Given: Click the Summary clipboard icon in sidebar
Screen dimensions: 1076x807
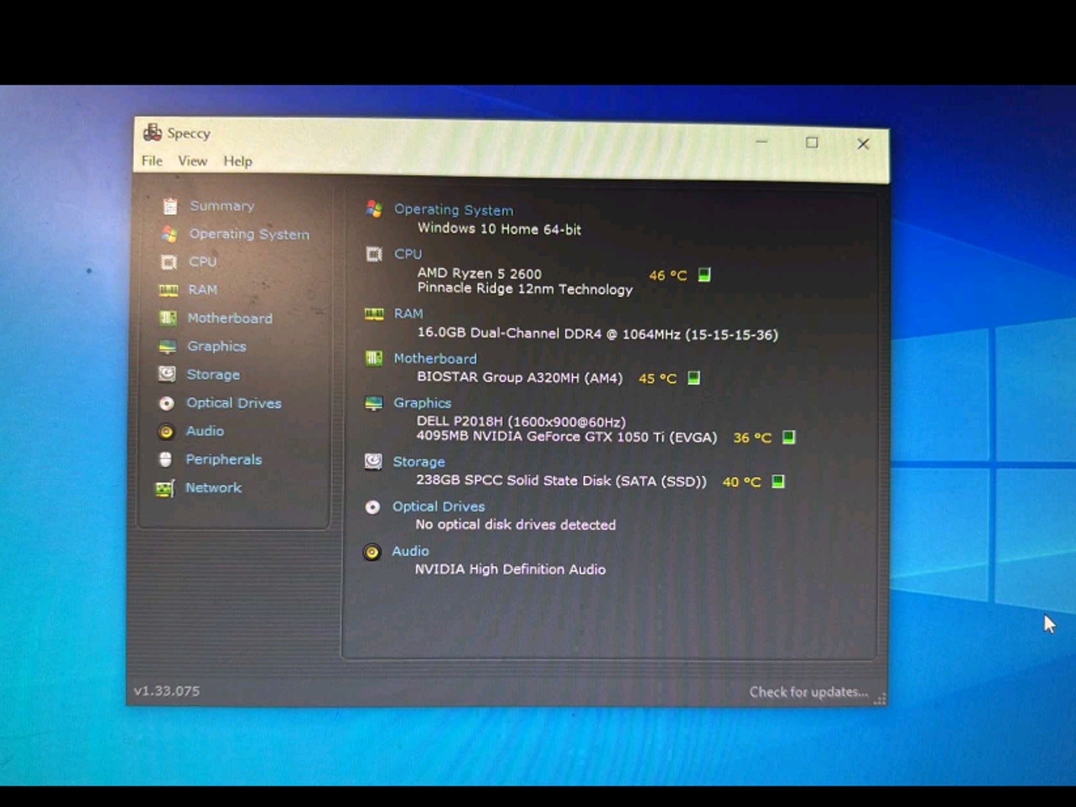Looking at the screenshot, I should tap(170, 206).
